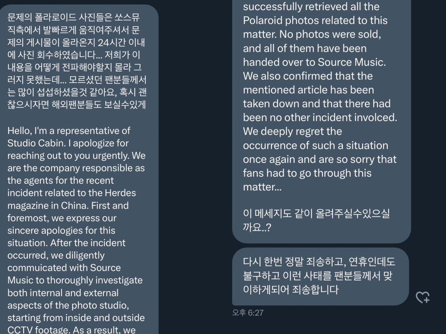The height and width of the screenshot is (334, 446).
Task: Click the misspelled word "involced"
Action: [x=375, y=118]
